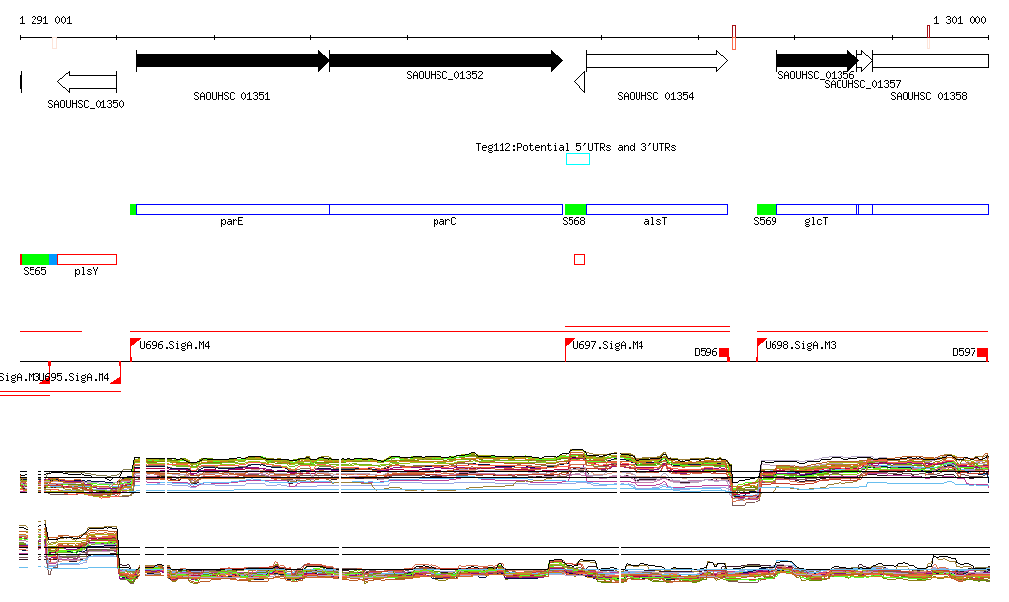Click the SAOUHSC_01352 label
1009x602 pixels.
click(x=444, y=75)
